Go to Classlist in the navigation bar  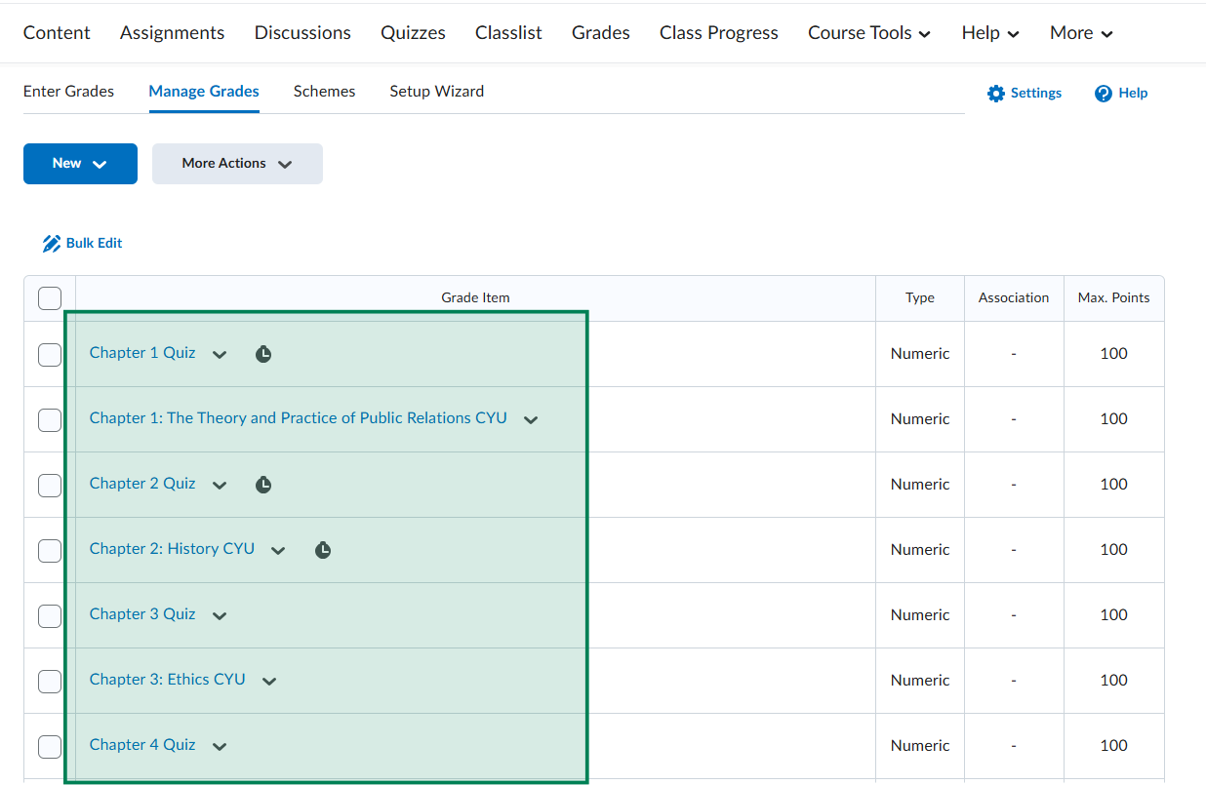coord(508,33)
